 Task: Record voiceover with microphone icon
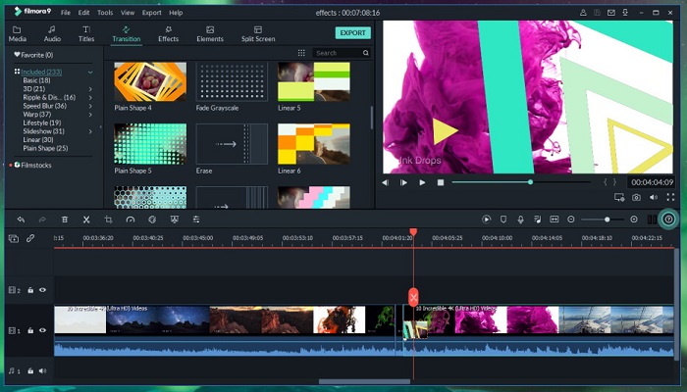pyautogui.click(x=520, y=220)
